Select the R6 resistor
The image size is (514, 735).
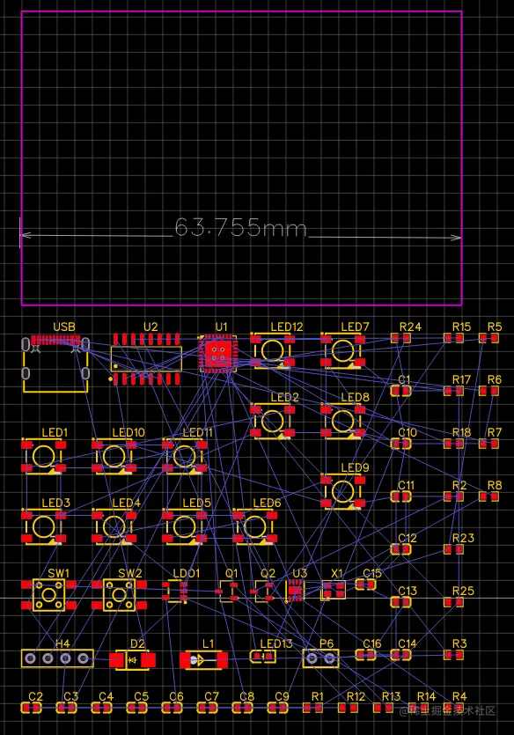pyautogui.click(x=488, y=391)
